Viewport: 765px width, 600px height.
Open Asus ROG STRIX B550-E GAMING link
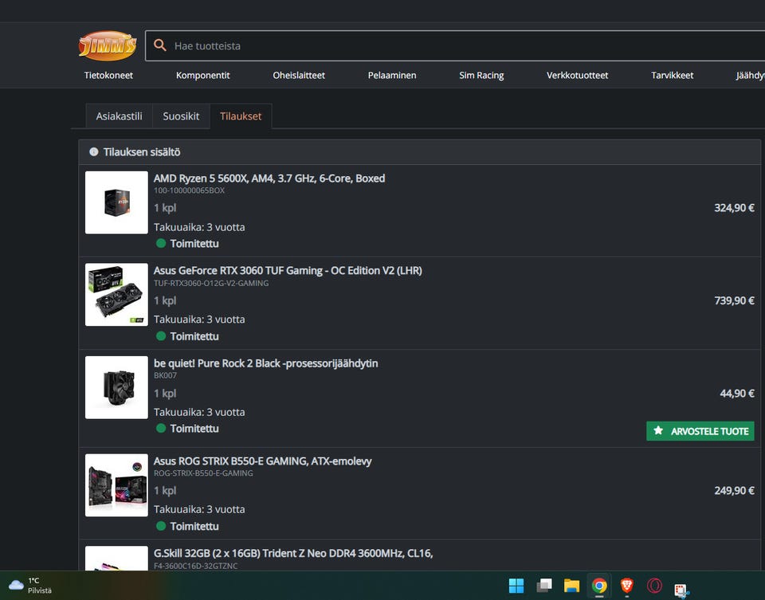(x=262, y=461)
